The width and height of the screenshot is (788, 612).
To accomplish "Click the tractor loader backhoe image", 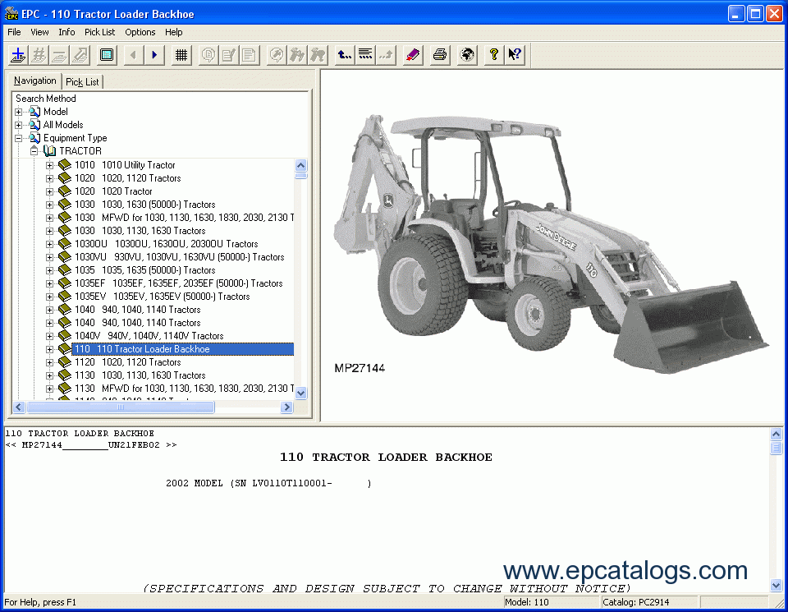I will pos(551,243).
